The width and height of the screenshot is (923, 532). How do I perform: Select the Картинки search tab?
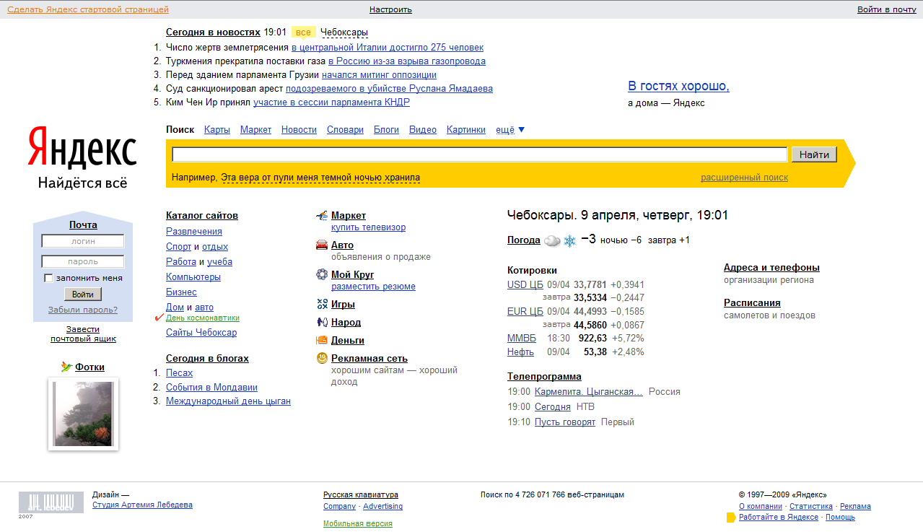coord(465,130)
